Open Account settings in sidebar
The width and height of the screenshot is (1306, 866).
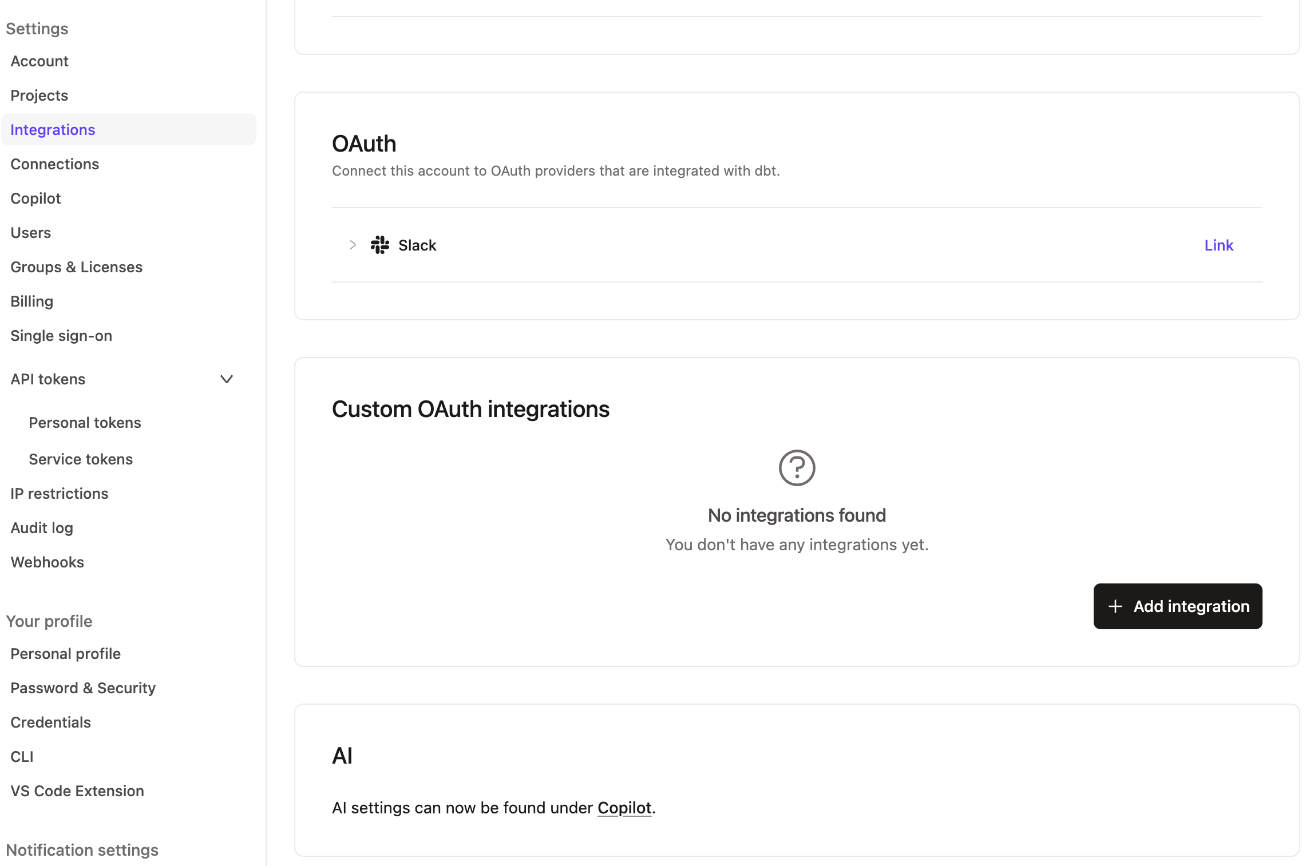39,61
